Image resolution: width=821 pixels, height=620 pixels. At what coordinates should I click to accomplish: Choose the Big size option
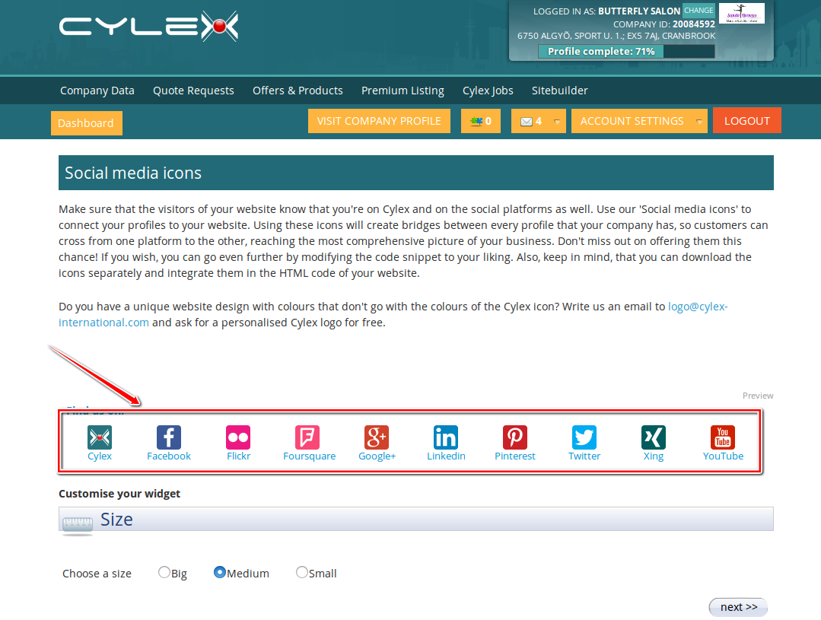(164, 572)
